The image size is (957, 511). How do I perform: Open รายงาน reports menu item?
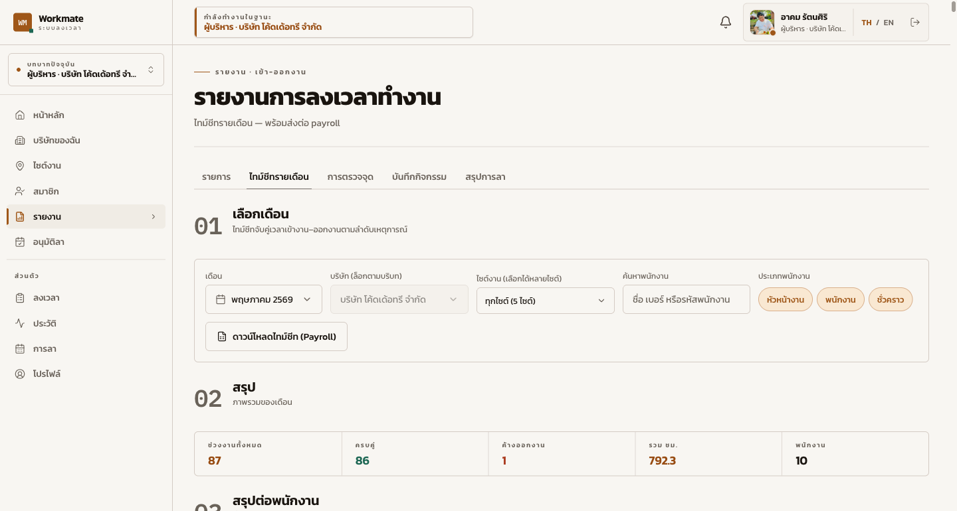[86, 216]
